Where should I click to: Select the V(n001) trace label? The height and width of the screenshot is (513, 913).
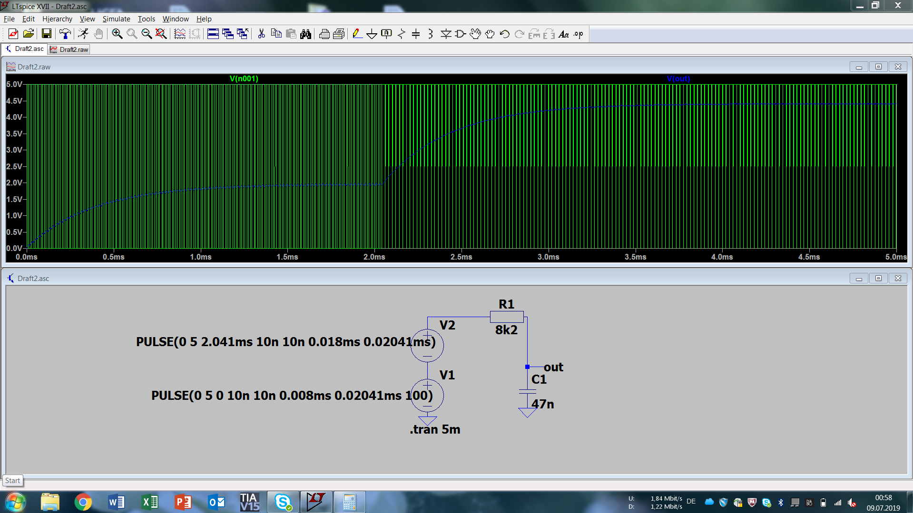(x=244, y=78)
